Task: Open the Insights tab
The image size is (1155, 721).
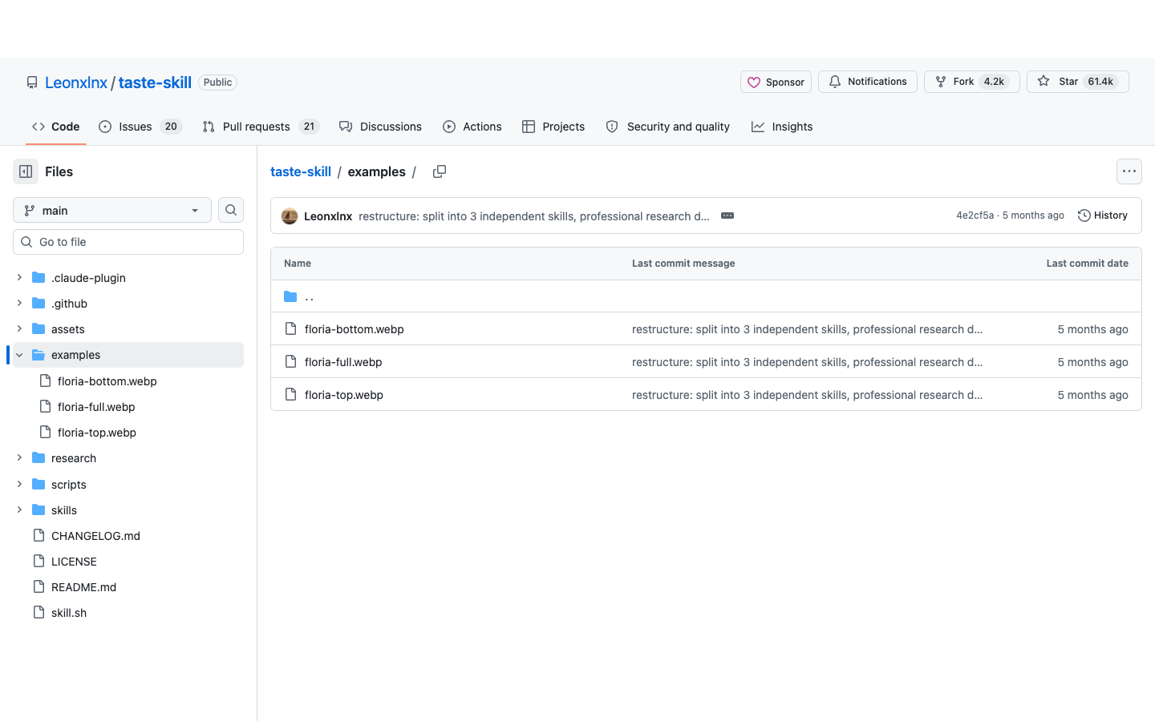Action: 782,127
